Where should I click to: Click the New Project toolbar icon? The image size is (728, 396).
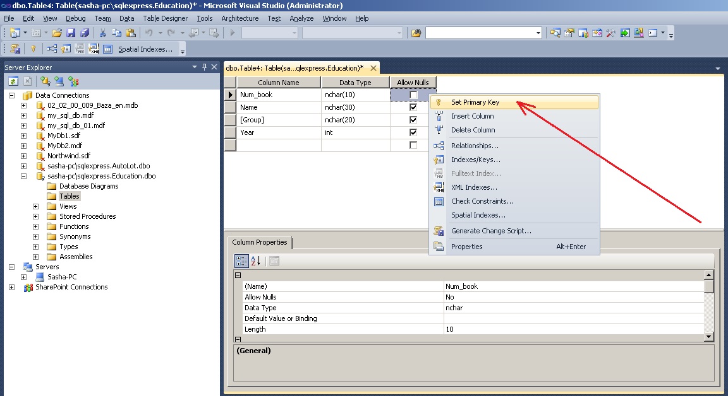pyautogui.click(x=15, y=33)
